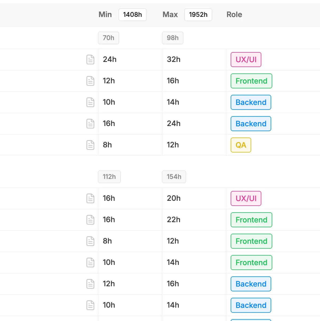The height and width of the screenshot is (321, 320).
Task: Open UX/UI role tag in 24h row
Action: 246,60
